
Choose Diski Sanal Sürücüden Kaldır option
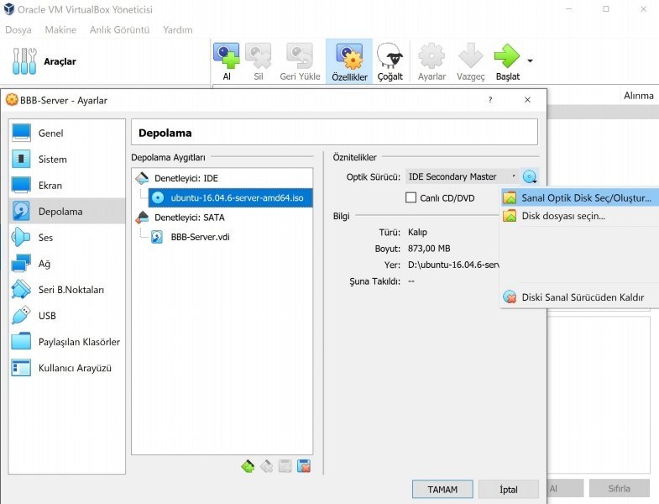click(582, 297)
